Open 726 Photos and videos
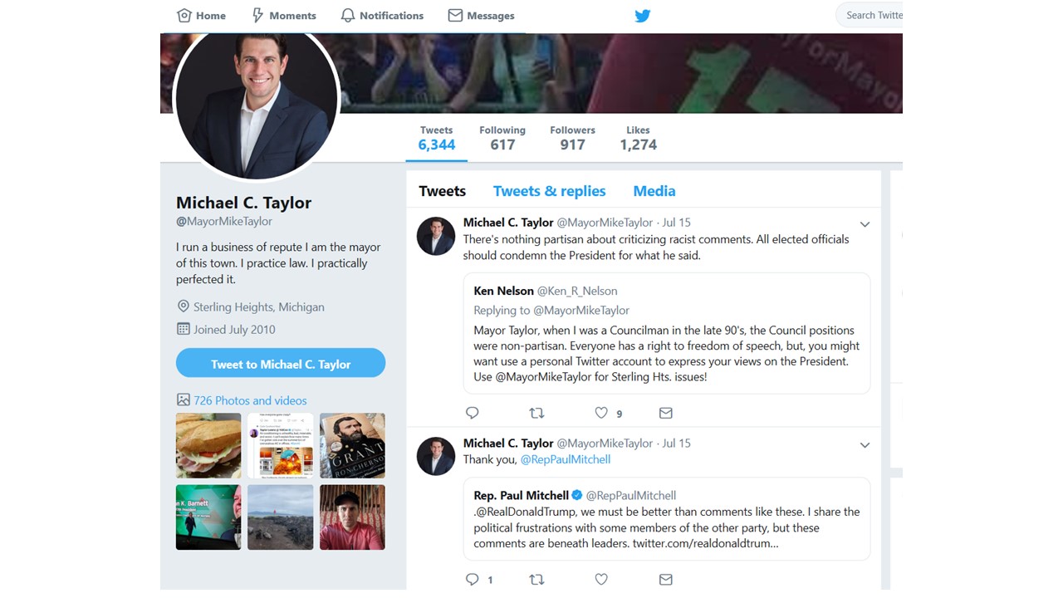 [251, 399]
